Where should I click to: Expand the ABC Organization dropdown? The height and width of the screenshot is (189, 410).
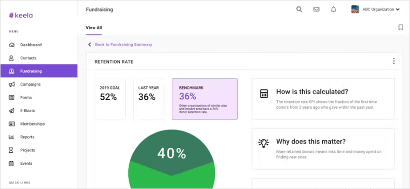click(398, 9)
